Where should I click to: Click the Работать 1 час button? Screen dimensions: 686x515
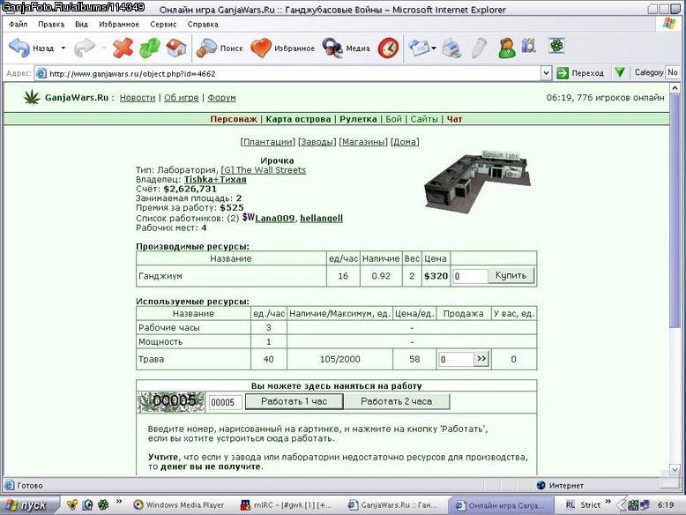click(x=294, y=401)
